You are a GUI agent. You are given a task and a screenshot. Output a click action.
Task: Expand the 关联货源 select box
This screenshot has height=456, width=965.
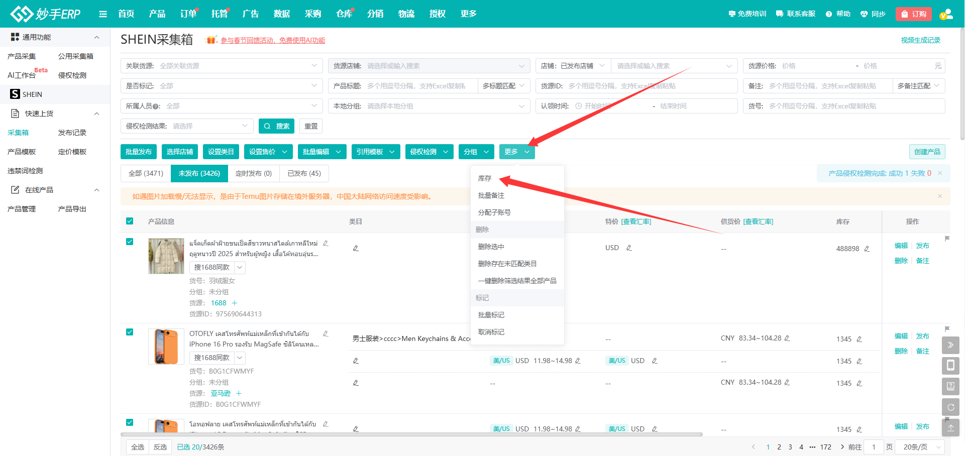coord(221,66)
